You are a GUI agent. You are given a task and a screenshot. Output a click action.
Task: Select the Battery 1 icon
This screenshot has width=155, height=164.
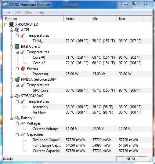pos(17,118)
